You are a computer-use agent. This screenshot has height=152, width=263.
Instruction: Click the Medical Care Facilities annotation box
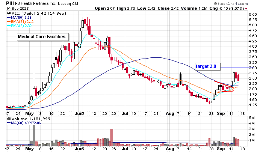[43, 37]
